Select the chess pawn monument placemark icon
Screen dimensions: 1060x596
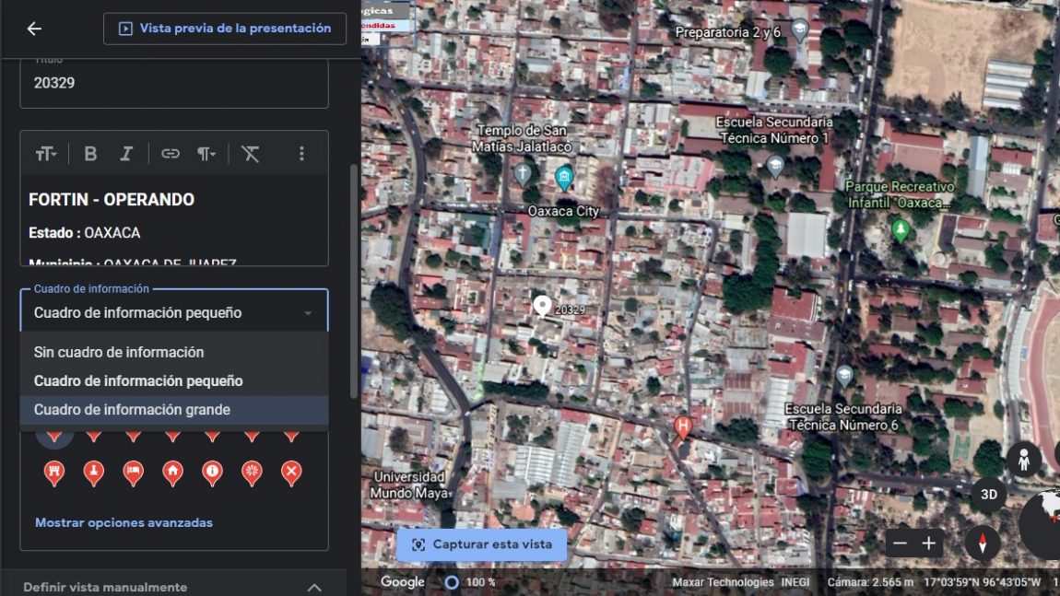[x=93, y=473]
